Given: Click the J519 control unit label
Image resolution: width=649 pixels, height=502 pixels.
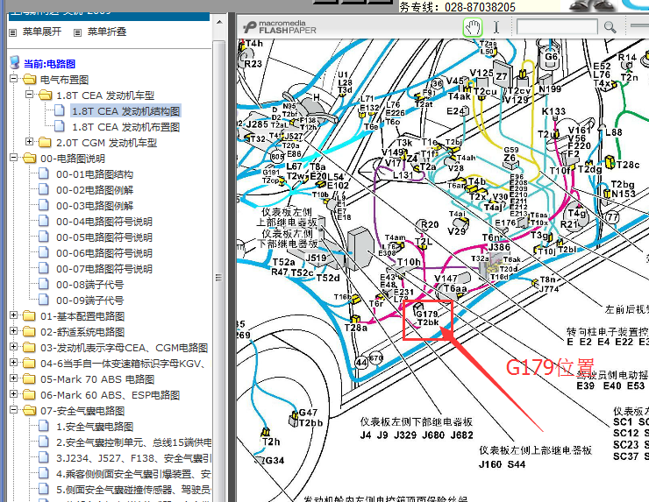Looking at the screenshot, I should pyautogui.click(x=317, y=258).
